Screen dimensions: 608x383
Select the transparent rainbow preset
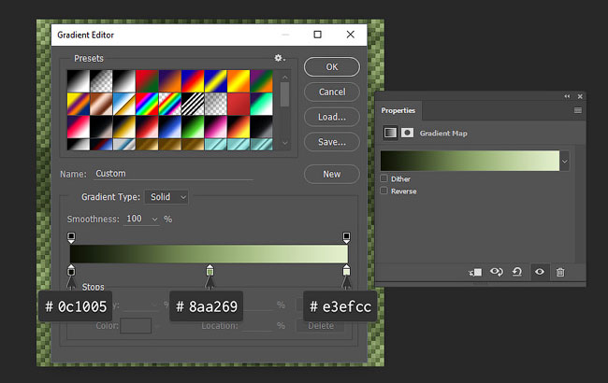(170, 104)
